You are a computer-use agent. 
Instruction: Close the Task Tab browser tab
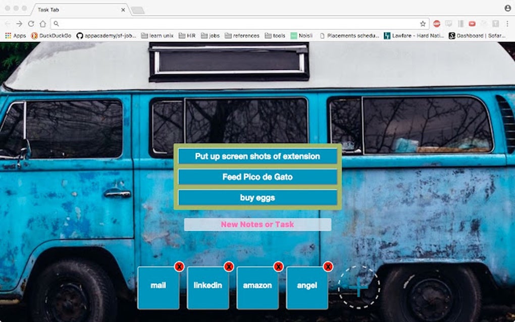point(123,10)
